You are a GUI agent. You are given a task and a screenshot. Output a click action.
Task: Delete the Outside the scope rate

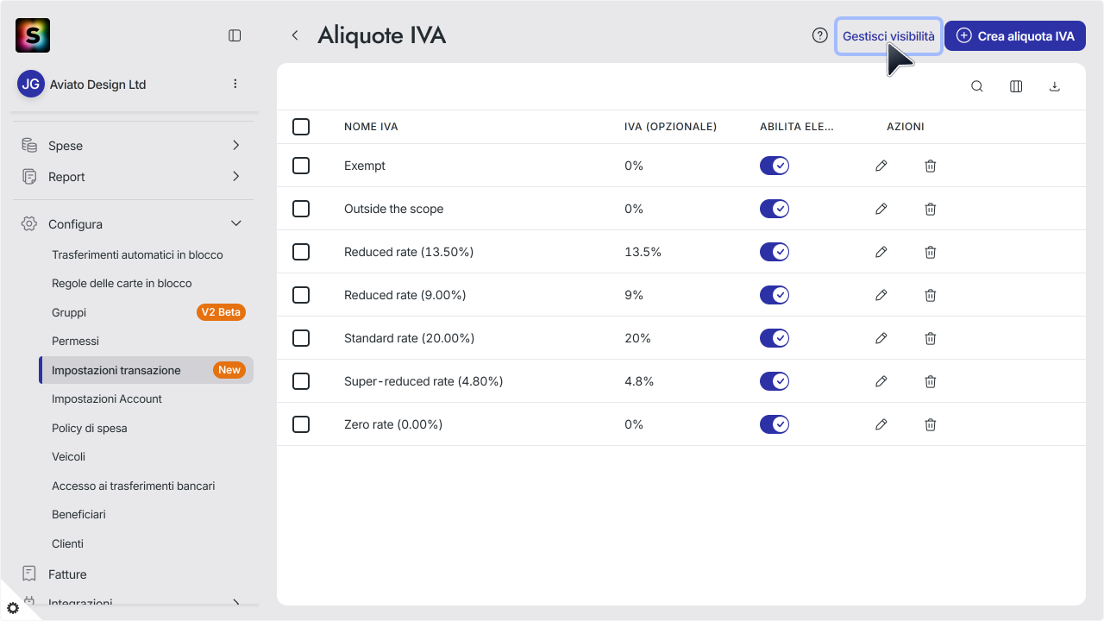(x=931, y=209)
